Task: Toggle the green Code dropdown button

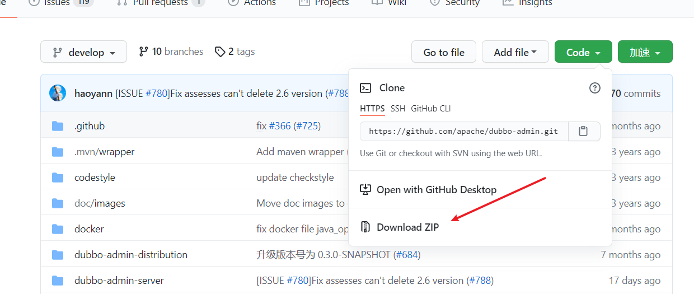Action: tap(583, 52)
